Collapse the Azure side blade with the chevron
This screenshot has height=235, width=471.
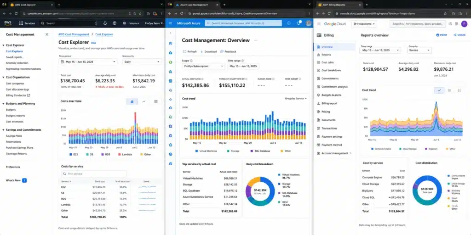(x=170, y=33)
